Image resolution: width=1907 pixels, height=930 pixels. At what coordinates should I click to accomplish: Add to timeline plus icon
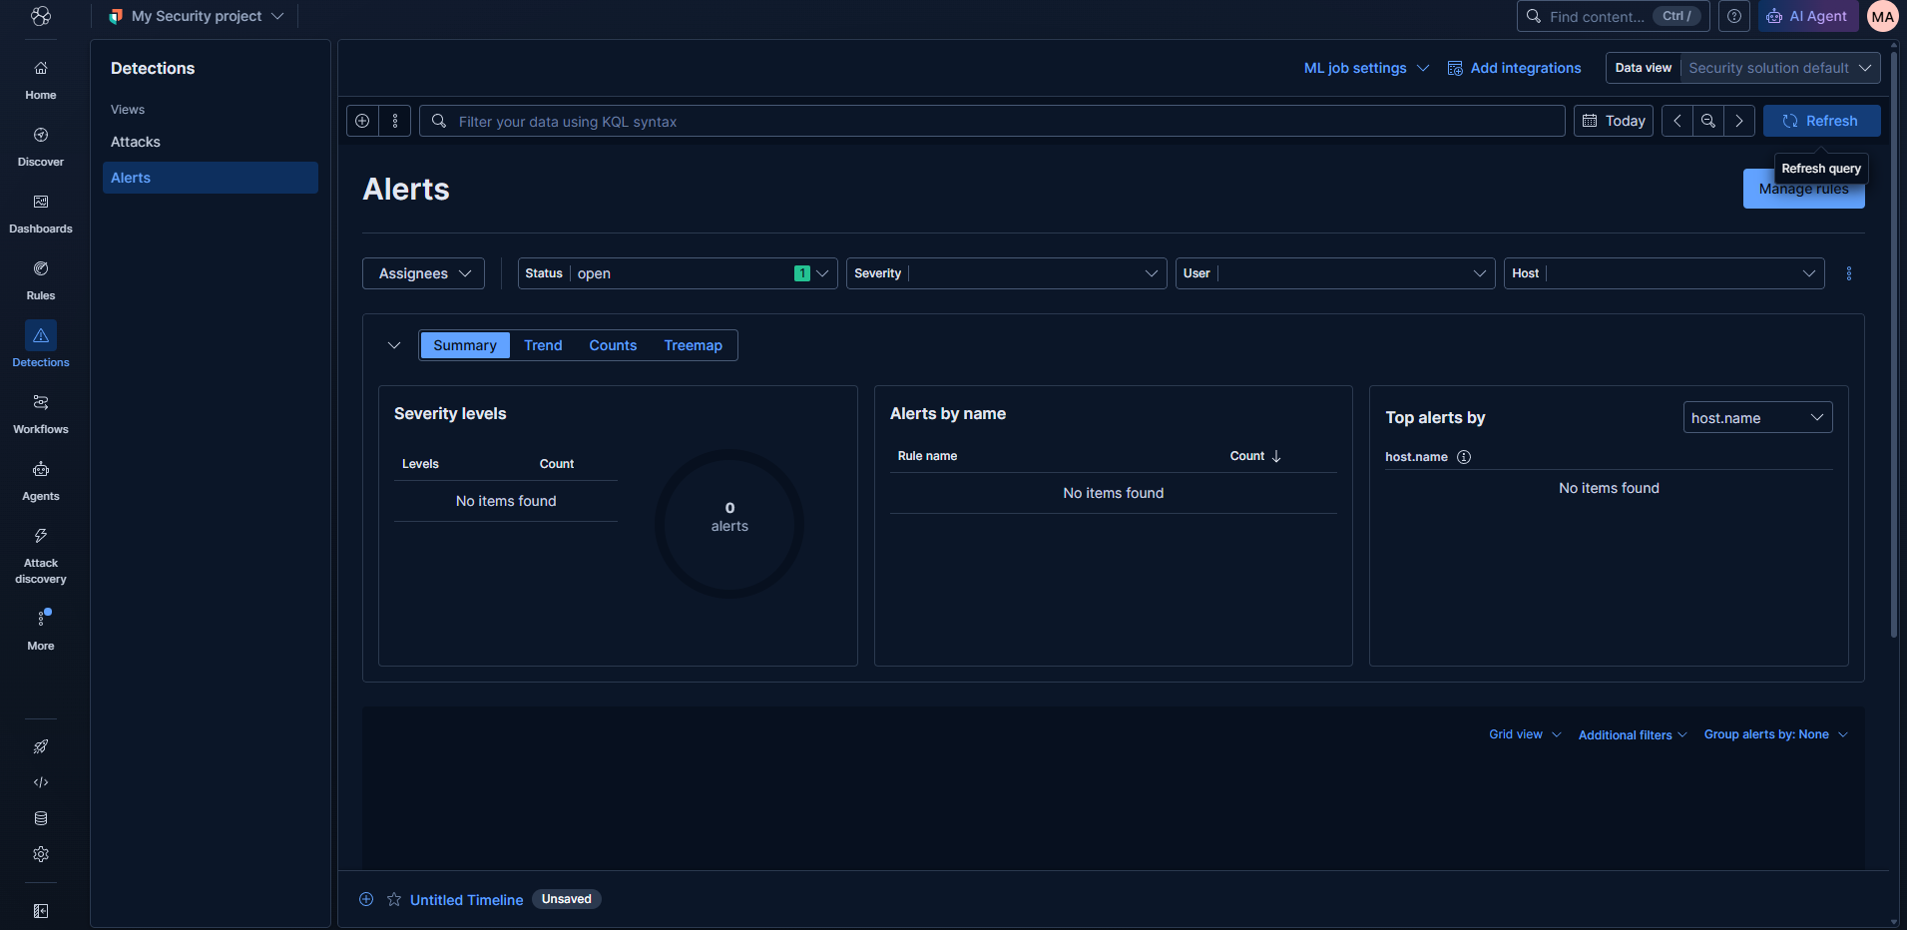coord(366,899)
